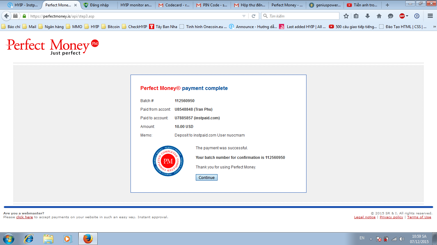Open Windows Explorer from the taskbar
This screenshot has width=437, height=245.
(48, 239)
